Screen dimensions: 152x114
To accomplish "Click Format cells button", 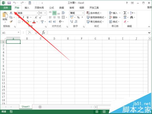I will click(114, 22).
